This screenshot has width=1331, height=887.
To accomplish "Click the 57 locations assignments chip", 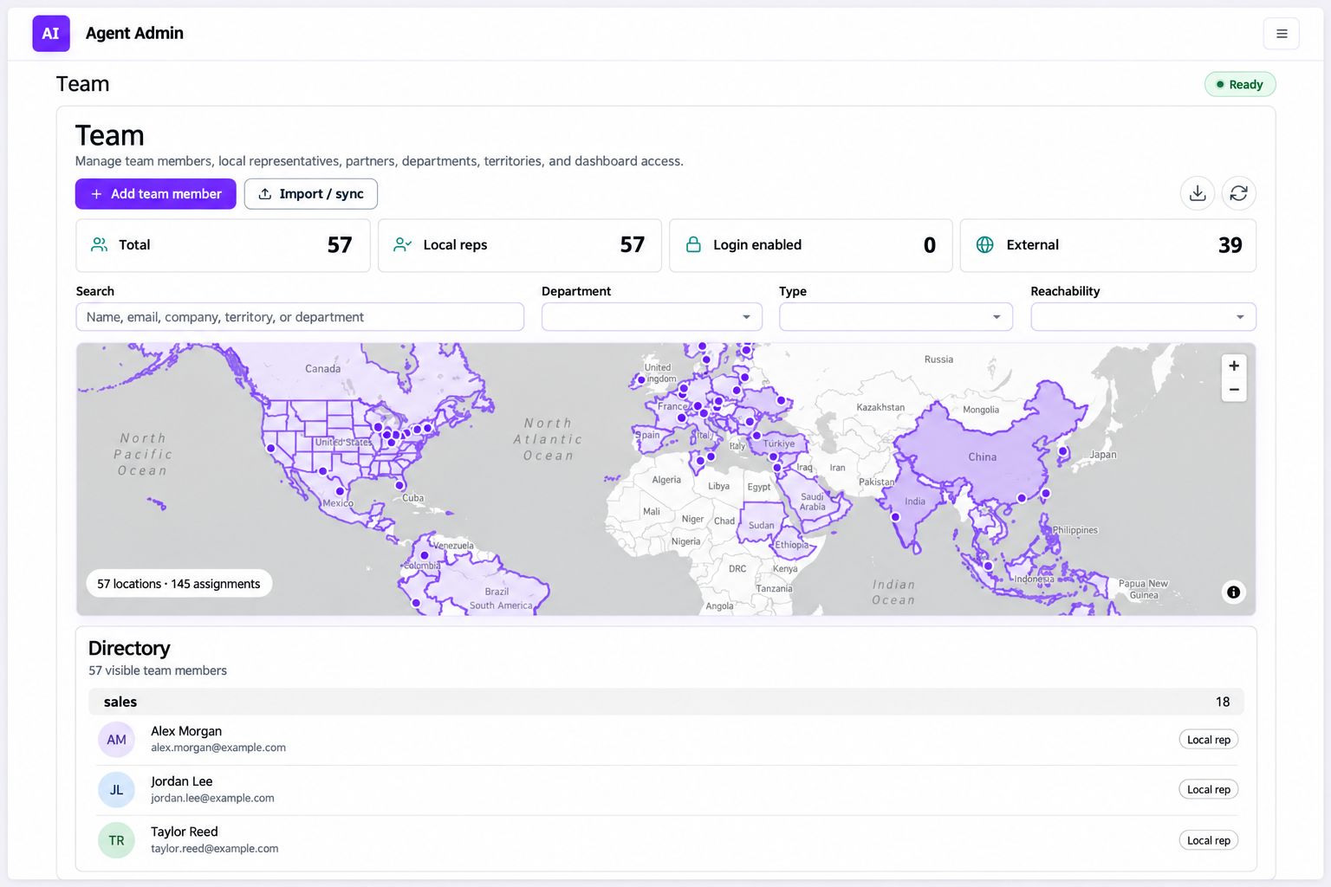I will 179,584.
